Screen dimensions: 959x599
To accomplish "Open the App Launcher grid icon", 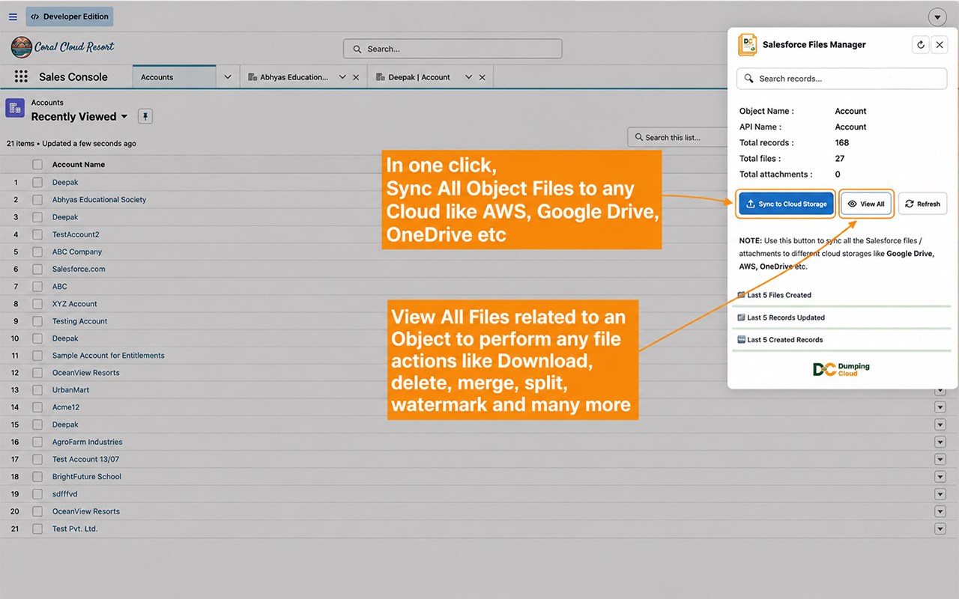I will (22, 77).
